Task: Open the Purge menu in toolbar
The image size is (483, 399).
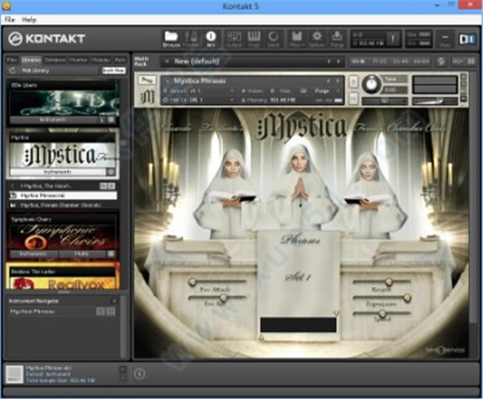Action: [x=337, y=39]
